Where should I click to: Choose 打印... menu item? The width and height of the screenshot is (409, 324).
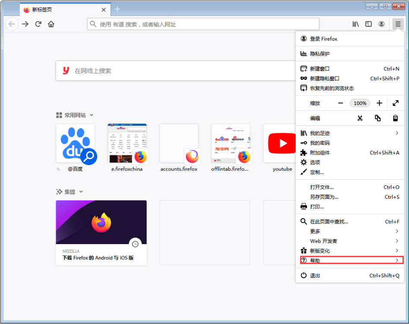click(350, 207)
